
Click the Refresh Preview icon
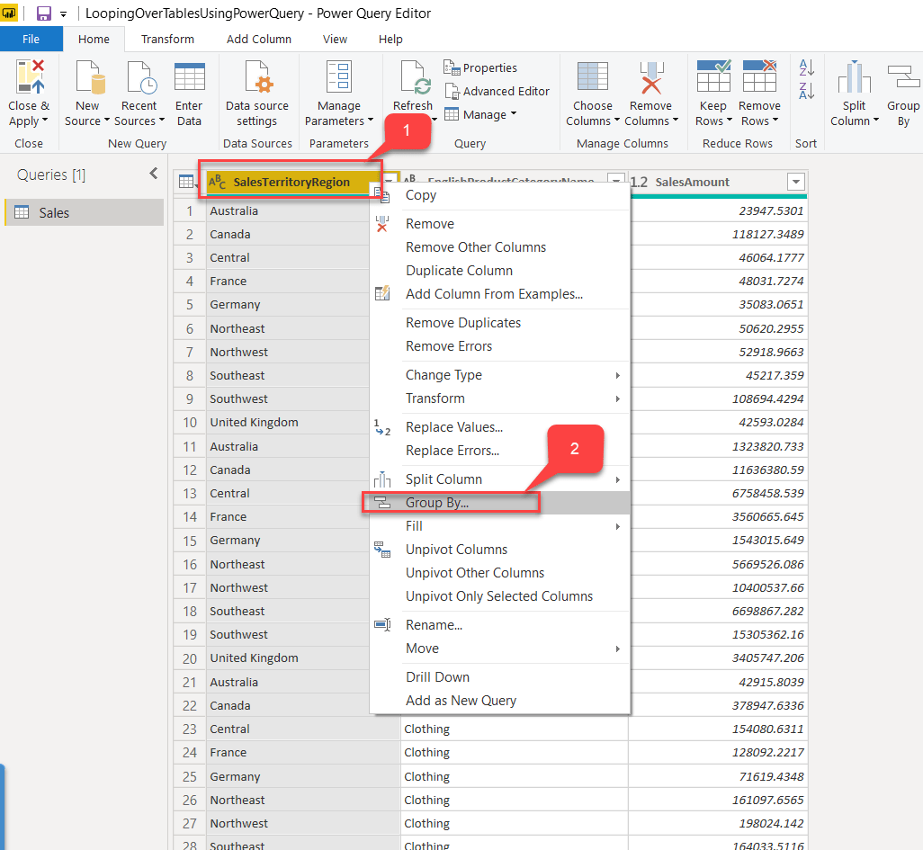(x=413, y=79)
